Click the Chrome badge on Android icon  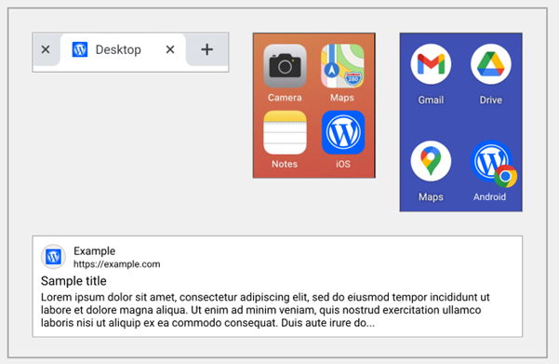click(506, 176)
